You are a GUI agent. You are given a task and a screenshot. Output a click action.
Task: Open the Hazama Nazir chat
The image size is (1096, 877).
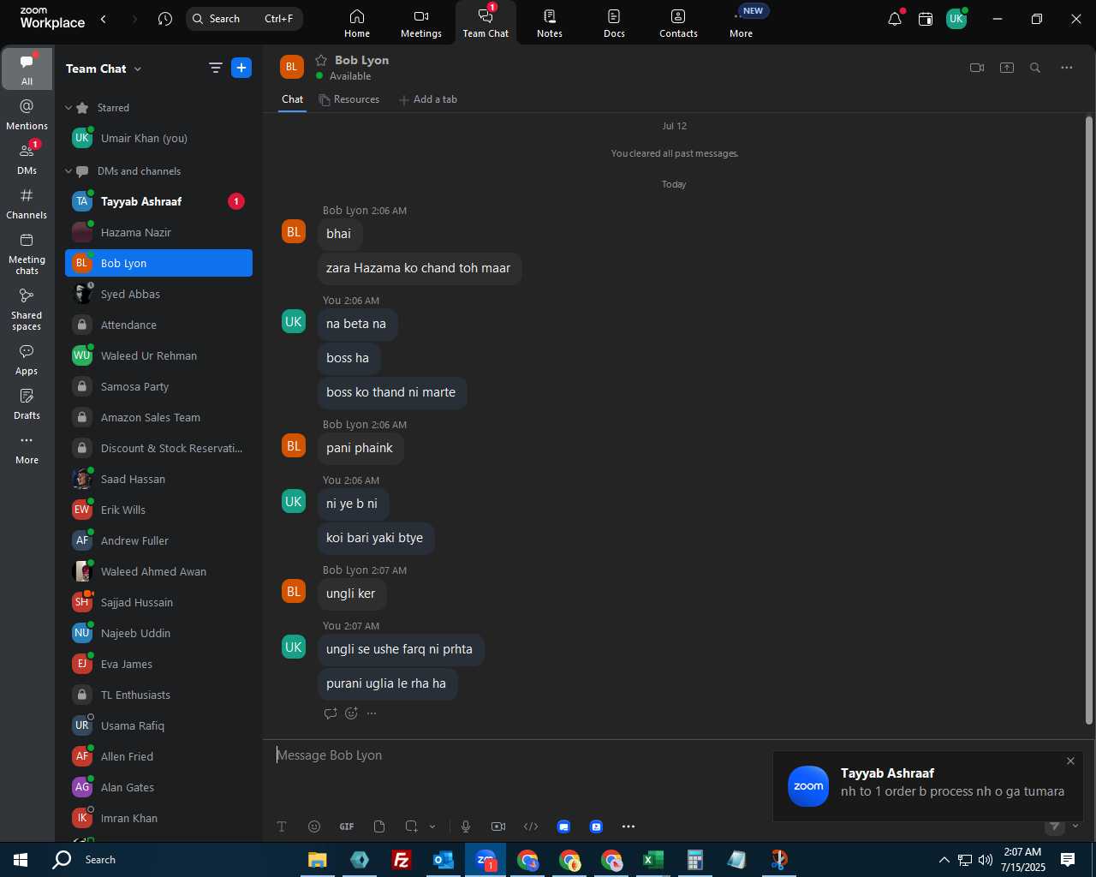[x=158, y=232]
